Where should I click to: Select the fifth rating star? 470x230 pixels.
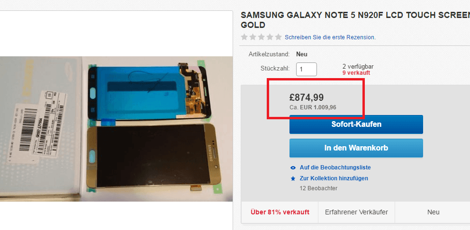point(278,37)
